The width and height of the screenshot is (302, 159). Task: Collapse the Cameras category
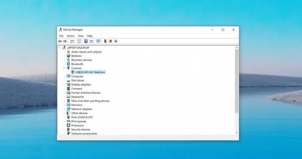(64, 68)
